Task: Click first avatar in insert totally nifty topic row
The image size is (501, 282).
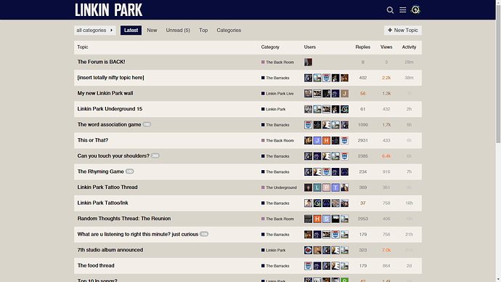Action: [x=308, y=78]
